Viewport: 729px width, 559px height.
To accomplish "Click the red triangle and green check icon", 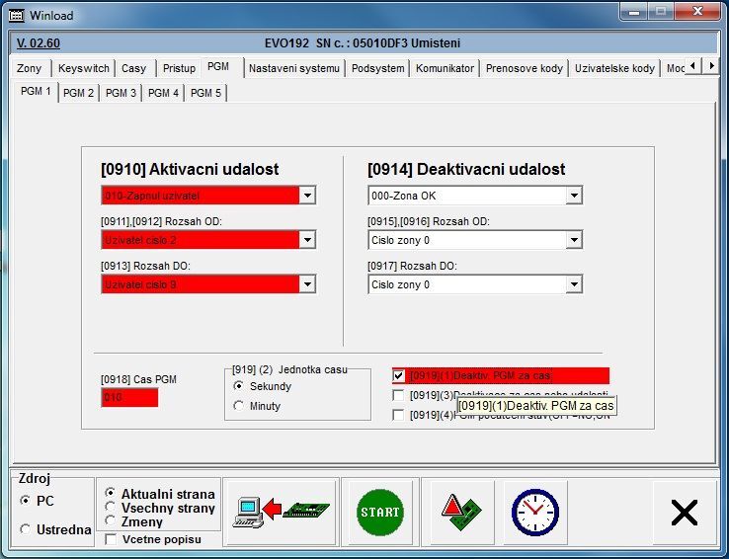I will click(462, 511).
